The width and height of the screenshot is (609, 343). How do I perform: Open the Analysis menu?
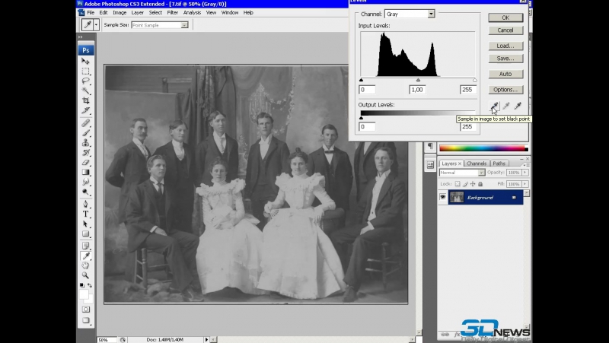click(x=193, y=12)
